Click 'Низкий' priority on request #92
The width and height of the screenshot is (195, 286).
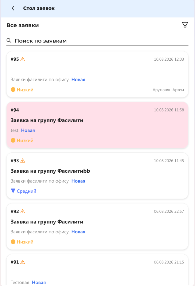click(25, 242)
